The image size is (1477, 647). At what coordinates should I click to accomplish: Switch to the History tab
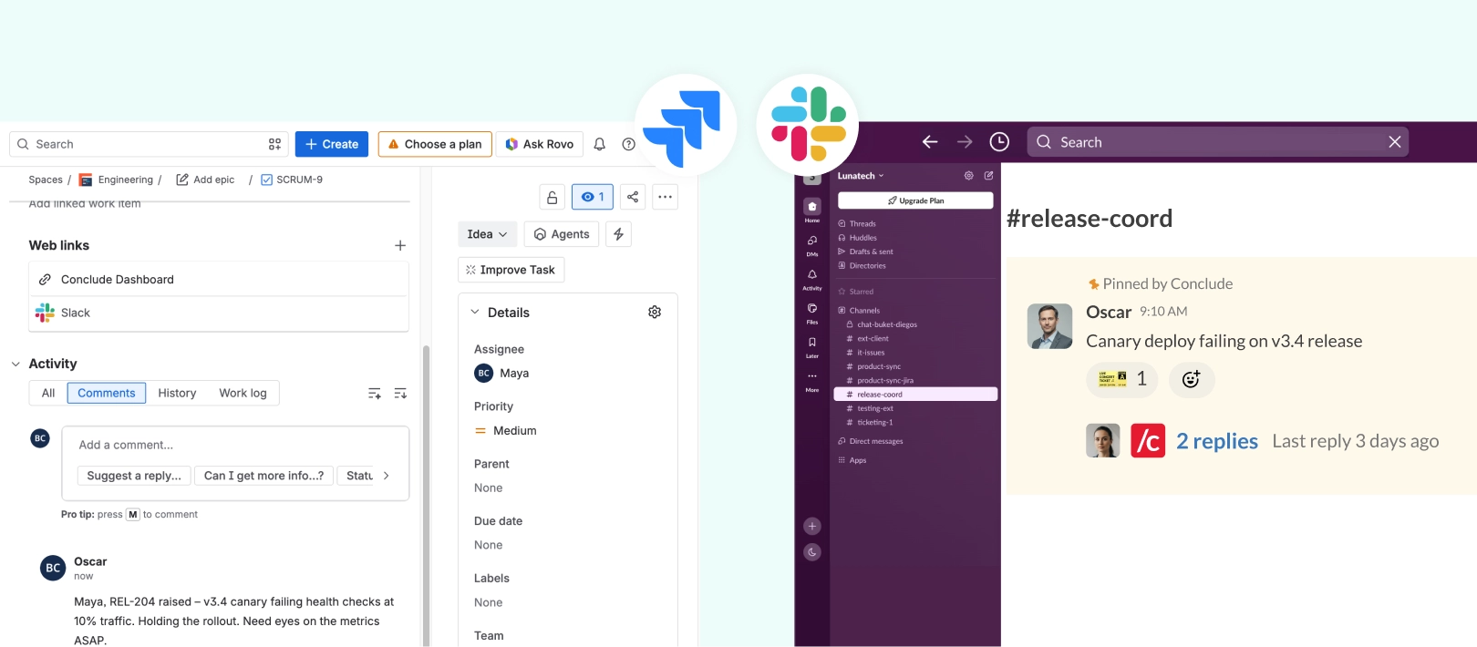click(x=177, y=393)
